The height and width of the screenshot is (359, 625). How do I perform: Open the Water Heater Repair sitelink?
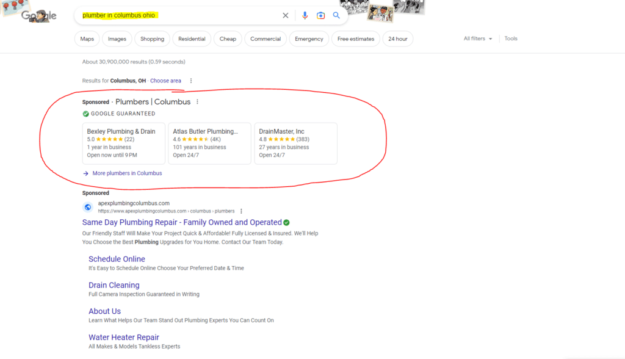123,338
